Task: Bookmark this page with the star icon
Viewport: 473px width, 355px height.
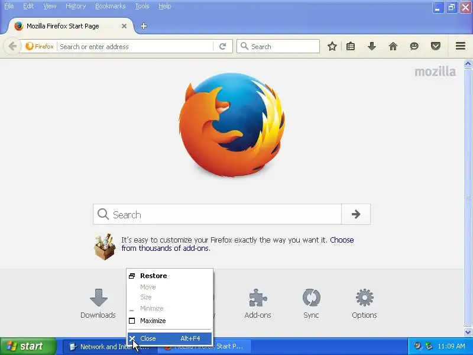Action: tap(332, 47)
